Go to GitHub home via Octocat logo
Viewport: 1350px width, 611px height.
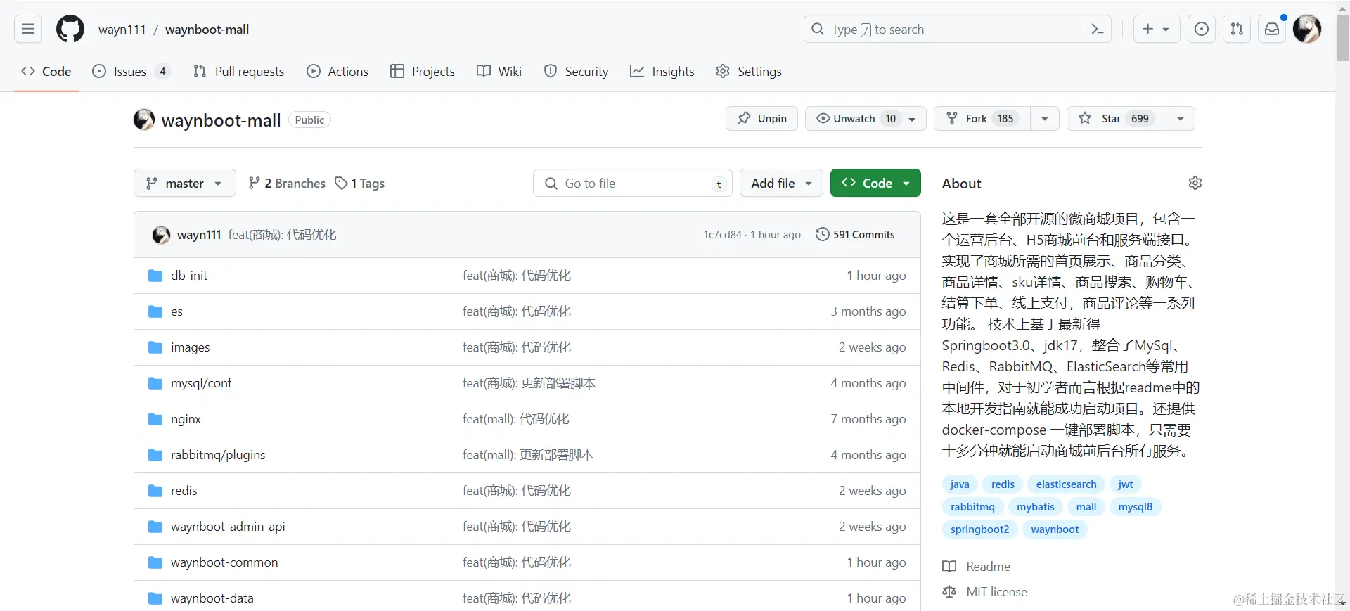point(70,29)
